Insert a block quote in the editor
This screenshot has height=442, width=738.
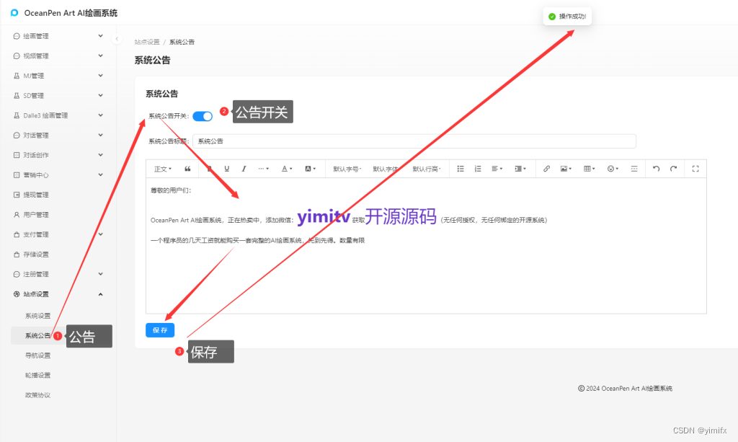(187, 169)
